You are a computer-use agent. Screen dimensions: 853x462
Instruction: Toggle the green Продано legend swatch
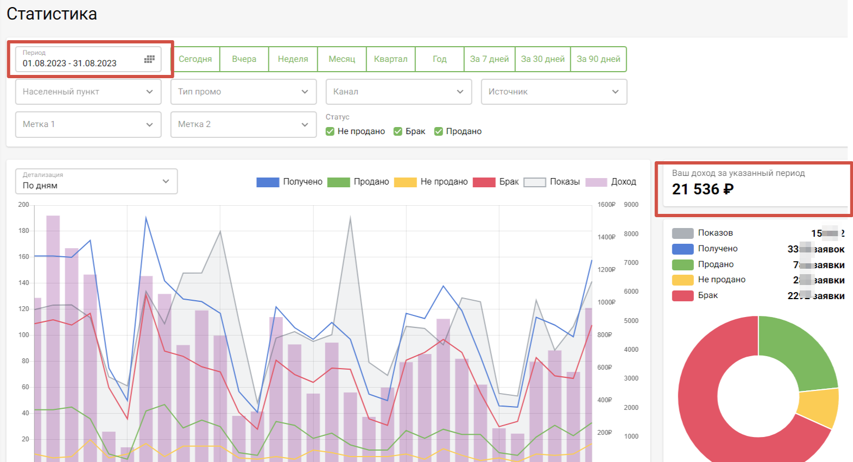(339, 182)
